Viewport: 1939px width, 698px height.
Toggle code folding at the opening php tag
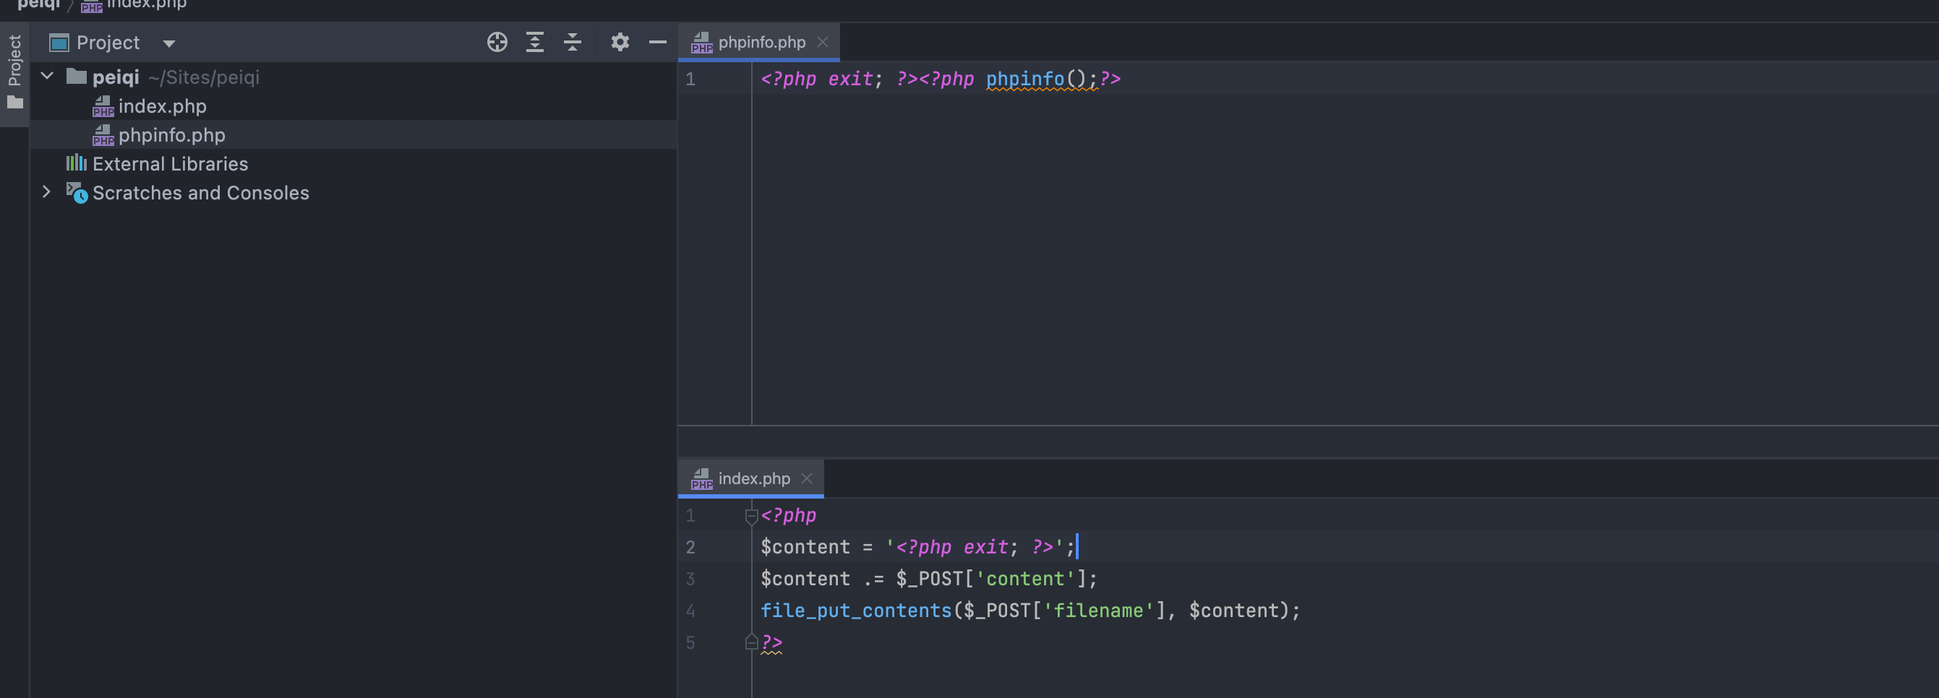tap(750, 516)
